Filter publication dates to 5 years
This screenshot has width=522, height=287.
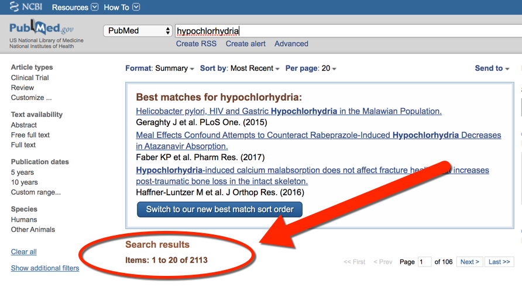[22, 172]
